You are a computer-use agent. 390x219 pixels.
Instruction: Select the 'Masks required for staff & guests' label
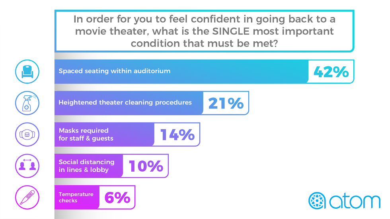click(x=86, y=134)
